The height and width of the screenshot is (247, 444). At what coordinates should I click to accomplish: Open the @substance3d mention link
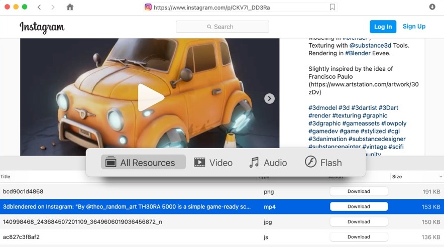tap(370, 45)
